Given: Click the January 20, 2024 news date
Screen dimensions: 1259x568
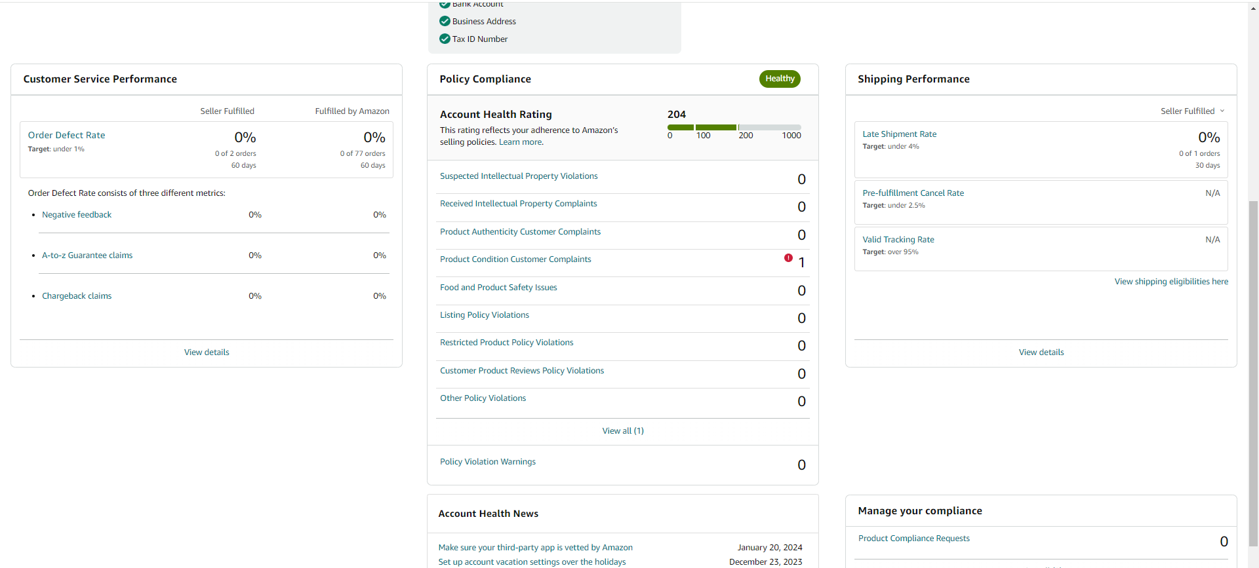Looking at the screenshot, I should 770,548.
